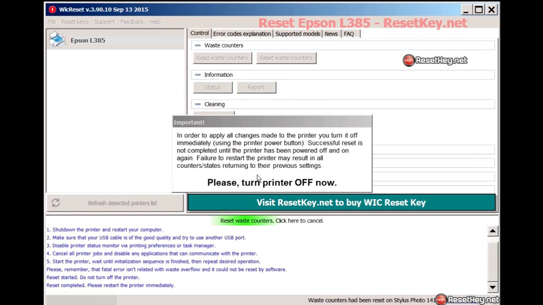Image resolution: width=543 pixels, height=305 pixels.
Task: Close the WicReset window
Action: pos(492,9)
